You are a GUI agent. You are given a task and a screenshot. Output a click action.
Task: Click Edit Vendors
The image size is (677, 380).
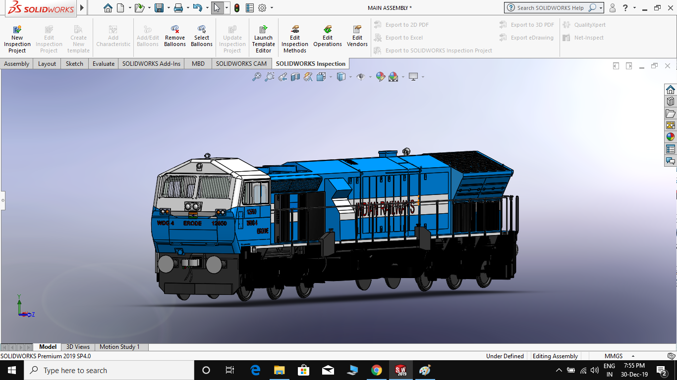point(357,37)
